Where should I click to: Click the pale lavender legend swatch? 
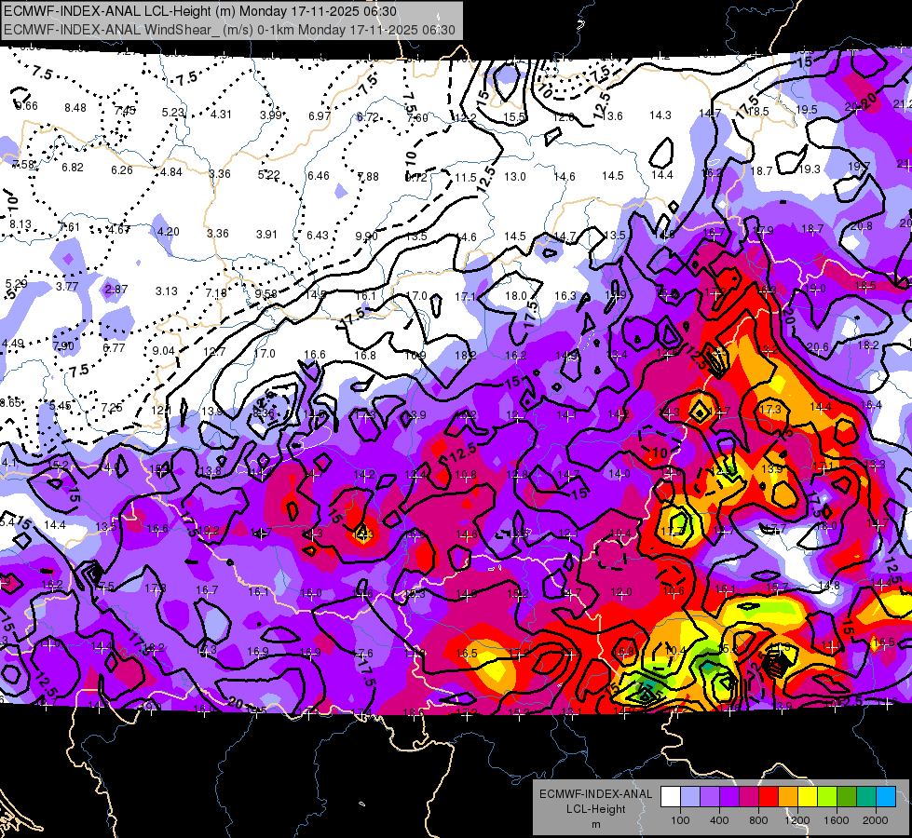pyautogui.click(x=690, y=796)
